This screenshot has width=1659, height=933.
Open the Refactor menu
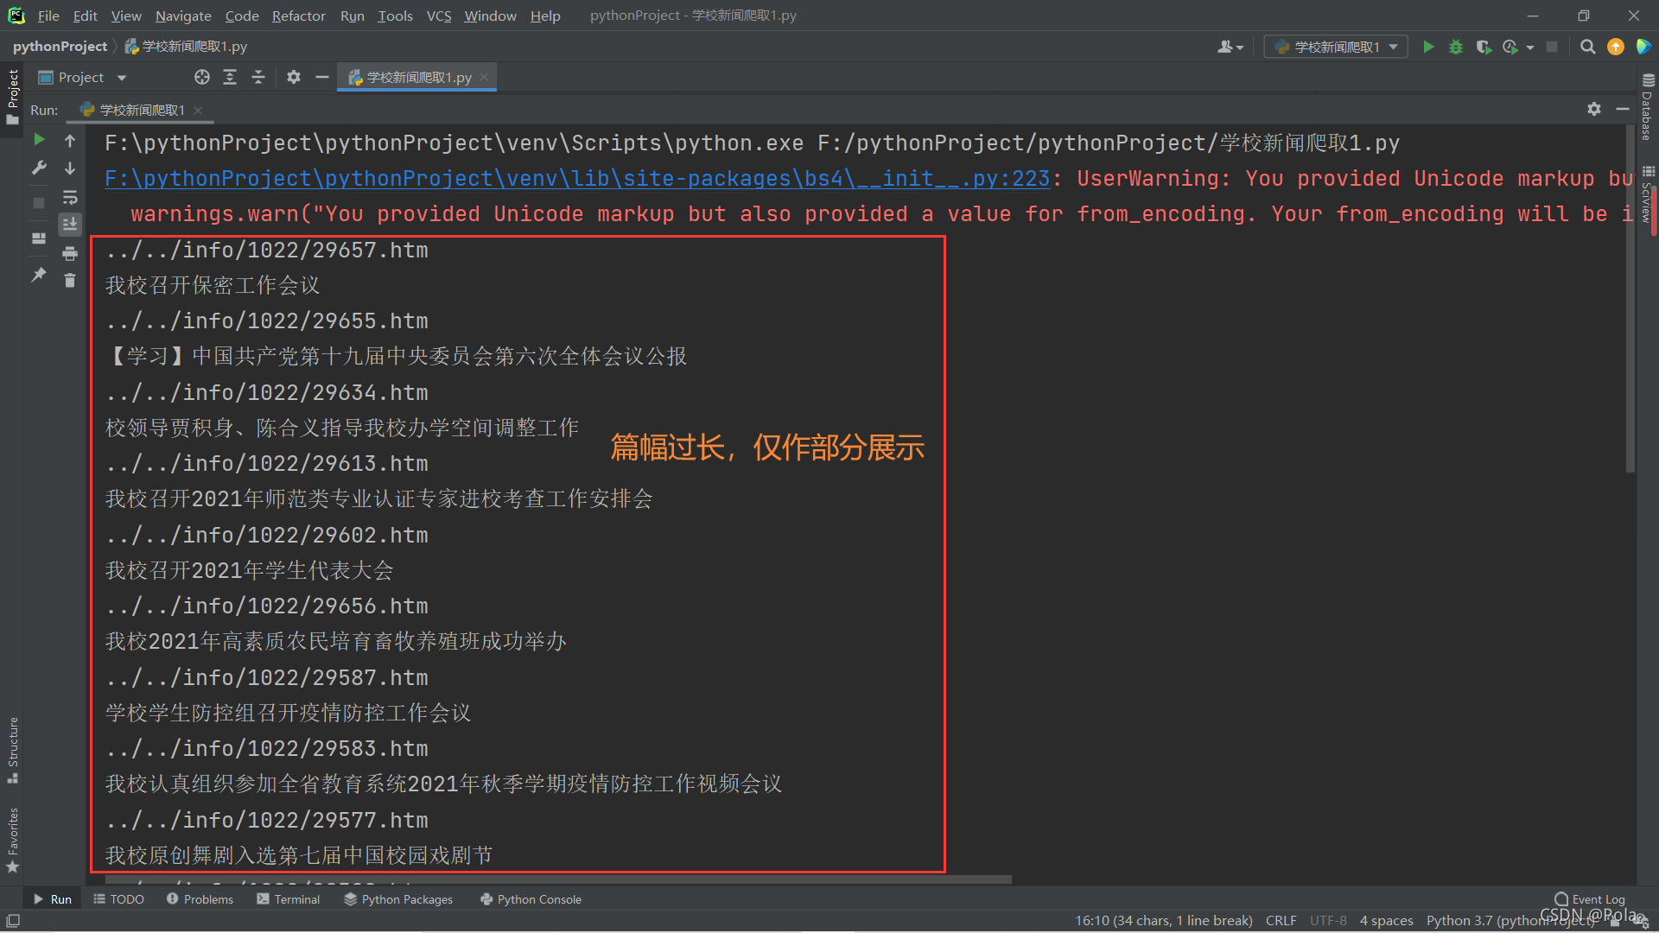[x=298, y=16]
